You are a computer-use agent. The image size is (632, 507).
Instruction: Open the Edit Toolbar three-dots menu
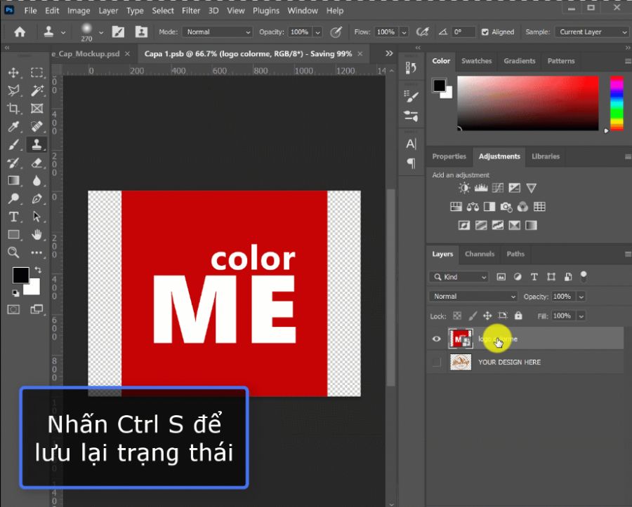pyautogui.click(x=37, y=252)
